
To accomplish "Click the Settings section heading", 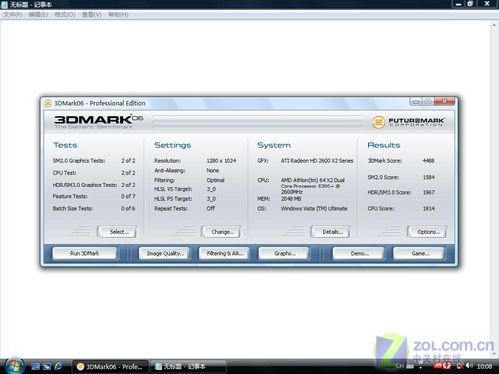I will click(x=172, y=145).
